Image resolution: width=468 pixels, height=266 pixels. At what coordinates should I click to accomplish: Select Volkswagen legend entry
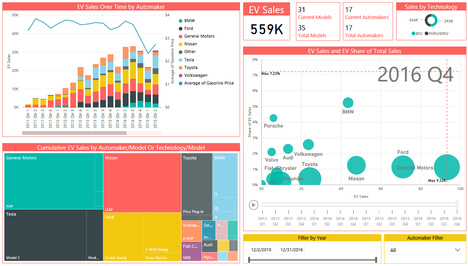point(193,75)
